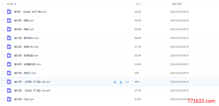Check the box for 第97课 摩拜单车
219x106 pixels.
click(x=3, y=38)
